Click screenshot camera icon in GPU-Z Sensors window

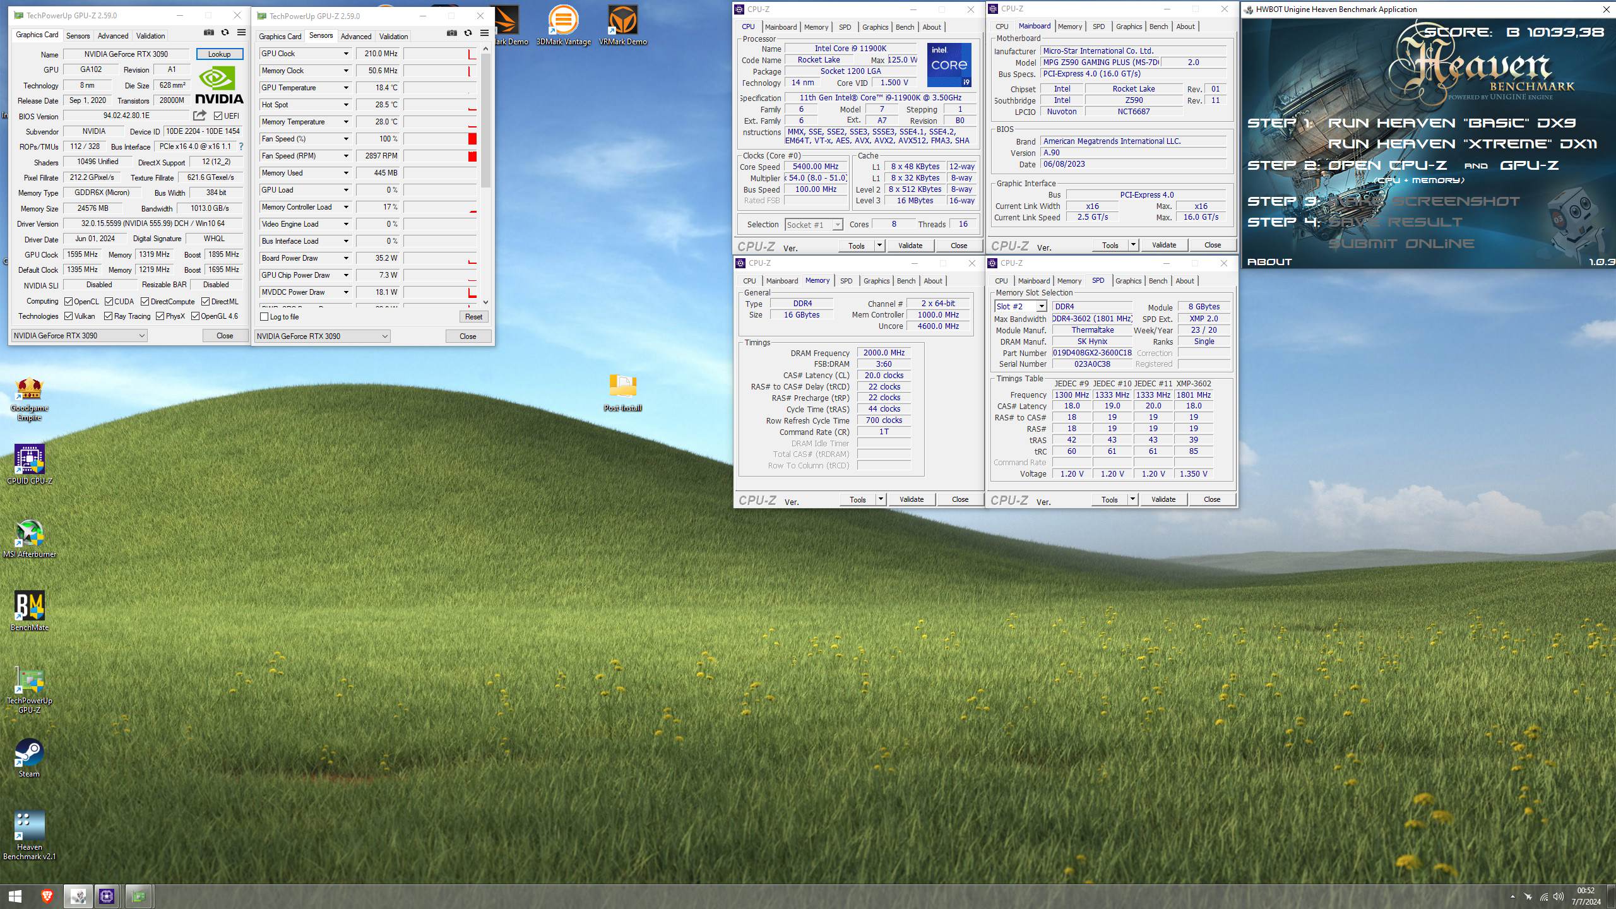(452, 33)
